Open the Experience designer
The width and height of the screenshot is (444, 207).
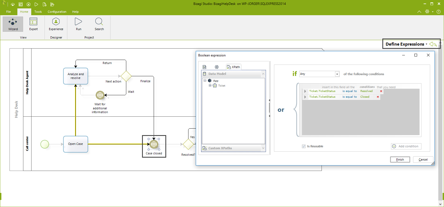[56, 24]
